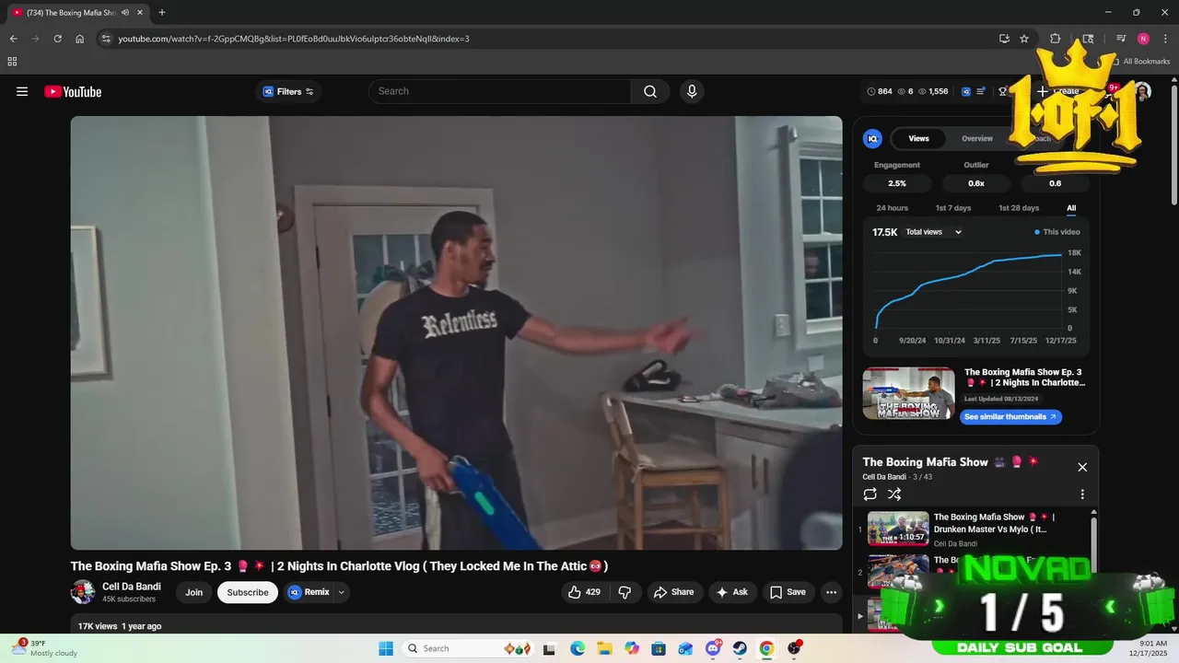Open Cell Da Bandi channel avatar
The image size is (1179, 663).
point(83,592)
